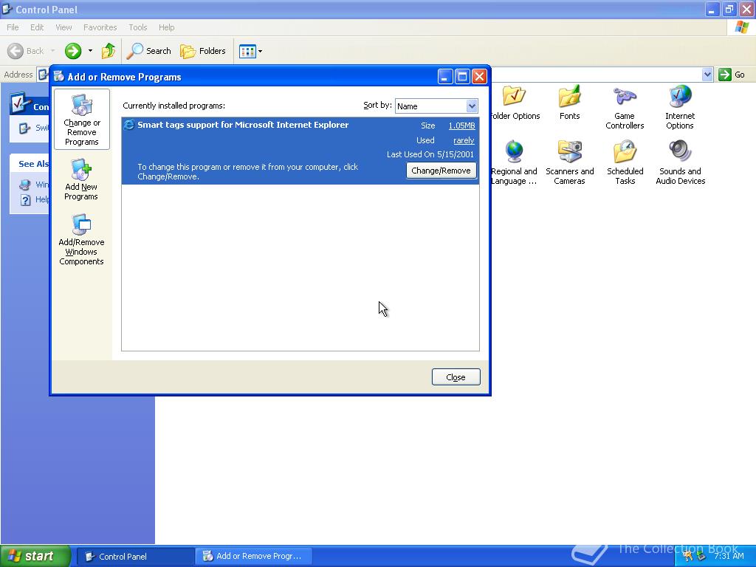The height and width of the screenshot is (567, 756).
Task: Maximize the Add or Remove Programs dialog
Action: point(462,76)
